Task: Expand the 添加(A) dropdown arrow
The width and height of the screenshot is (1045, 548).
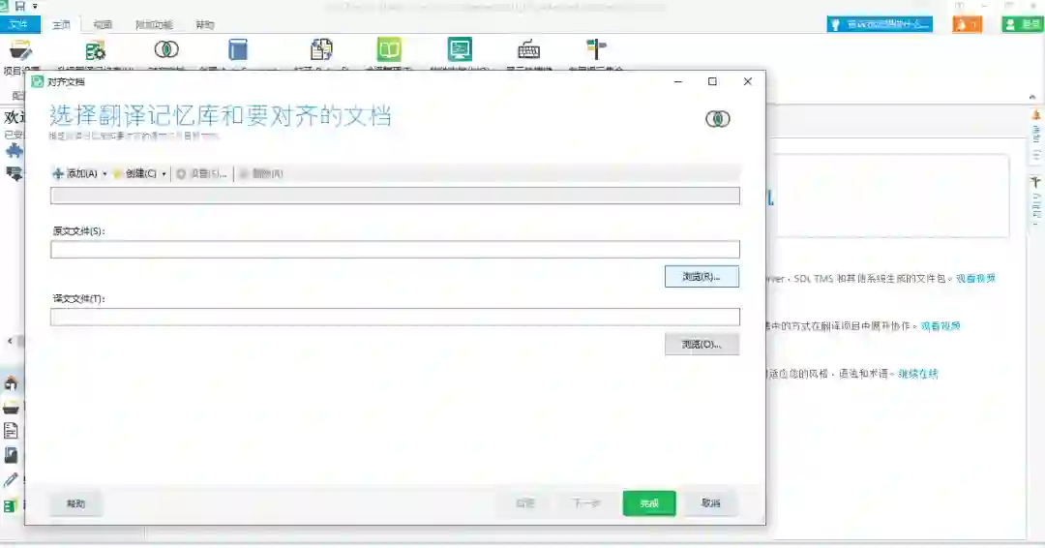Action: [x=104, y=174]
